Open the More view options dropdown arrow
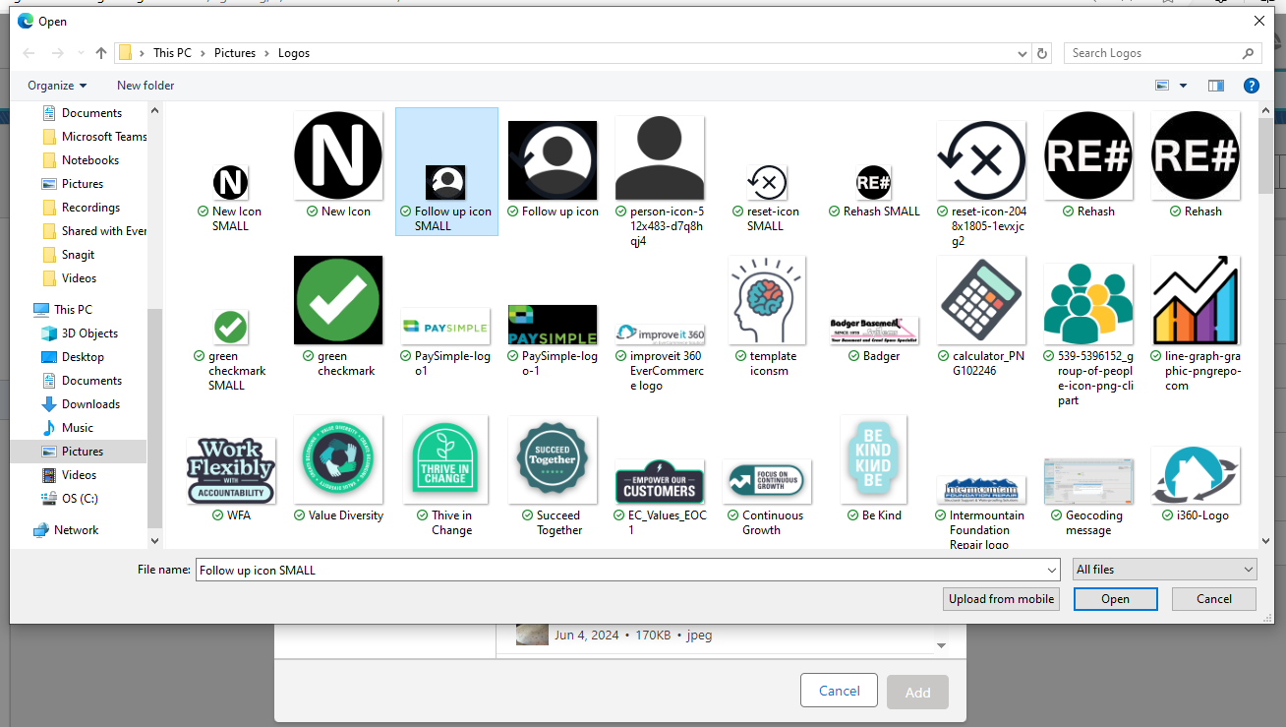This screenshot has width=1286, height=727. point(1183,86)
